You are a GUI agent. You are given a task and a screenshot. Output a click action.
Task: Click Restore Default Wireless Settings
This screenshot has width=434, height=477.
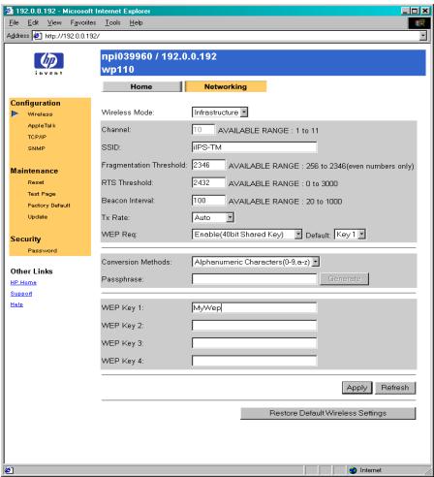328,413
